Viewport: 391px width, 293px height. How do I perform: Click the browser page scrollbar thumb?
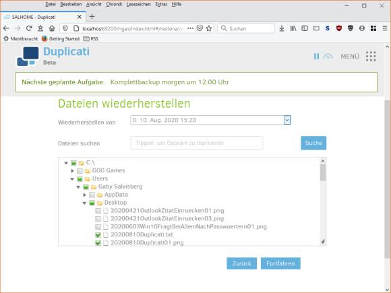coord(387,179)
